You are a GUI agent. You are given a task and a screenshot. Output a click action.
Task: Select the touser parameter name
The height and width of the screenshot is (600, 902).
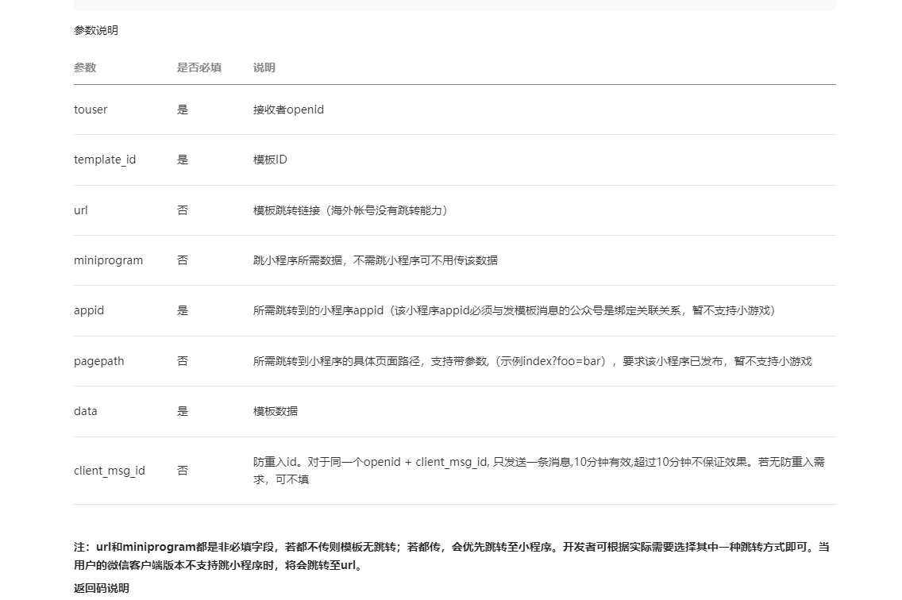click(91, 110)
